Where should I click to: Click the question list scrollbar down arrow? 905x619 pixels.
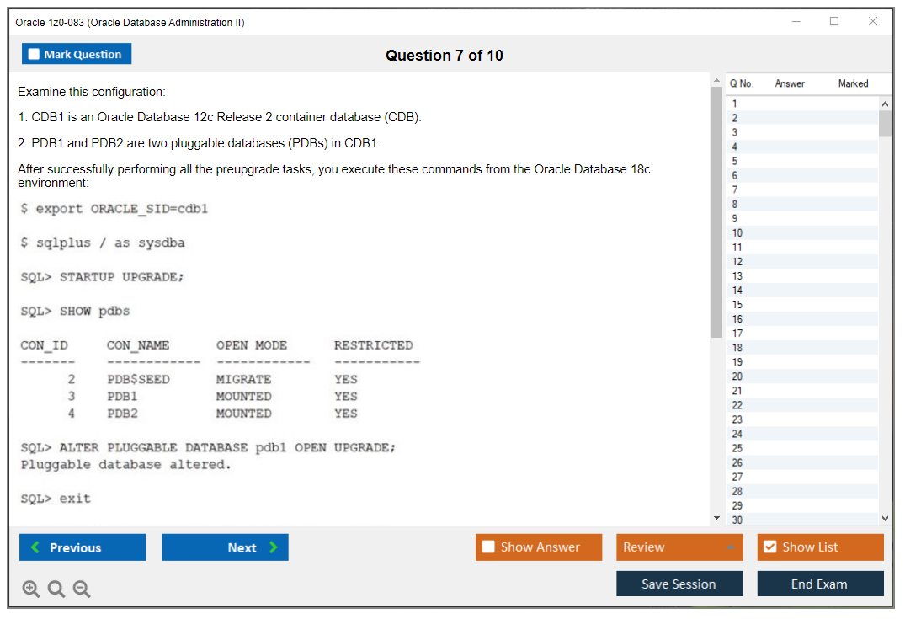click(884, 518)
